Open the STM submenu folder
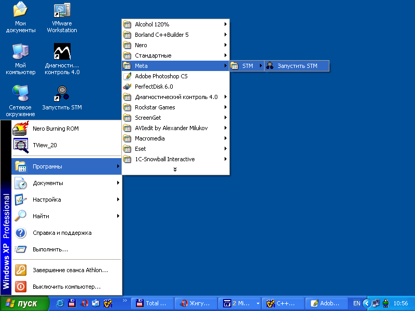Screen dimensions: 415x311 (247, 66)
